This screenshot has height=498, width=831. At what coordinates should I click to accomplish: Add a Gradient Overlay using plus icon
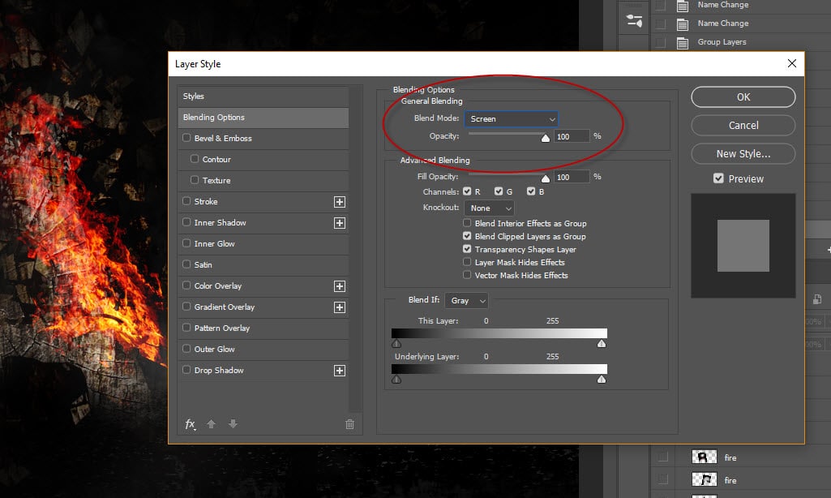pyautogui.click(x=340, y=307)
